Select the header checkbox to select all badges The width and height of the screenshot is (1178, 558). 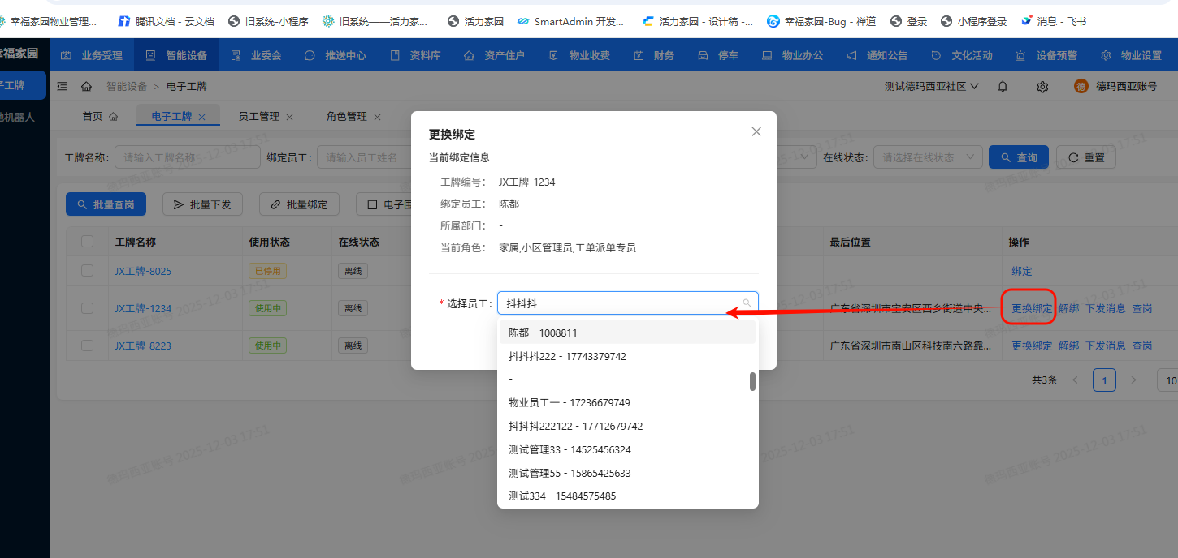pos(87,241)
